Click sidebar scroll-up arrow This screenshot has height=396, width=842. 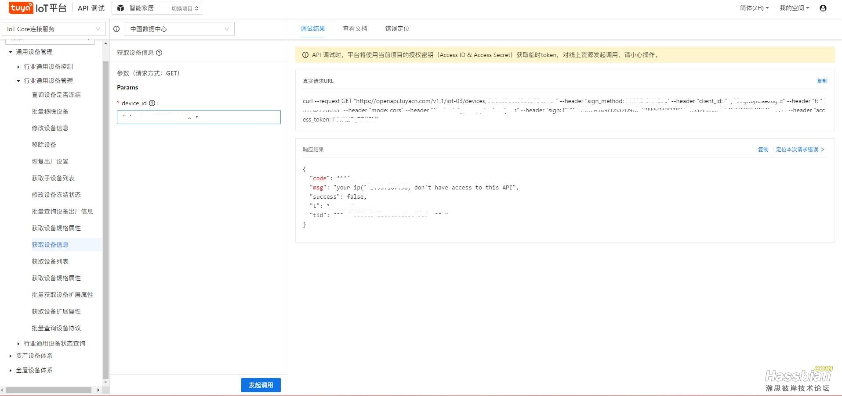(105, 43)
